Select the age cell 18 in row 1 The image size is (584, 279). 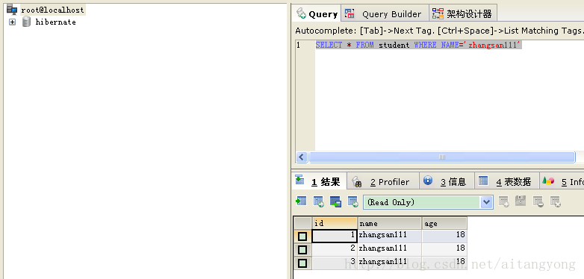click(444, 236)
